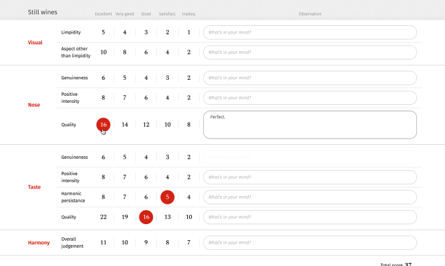Viewport: 445px width, 266px height.
Task: Select score 8 for Taste Positive intensity
Action: 103,177
